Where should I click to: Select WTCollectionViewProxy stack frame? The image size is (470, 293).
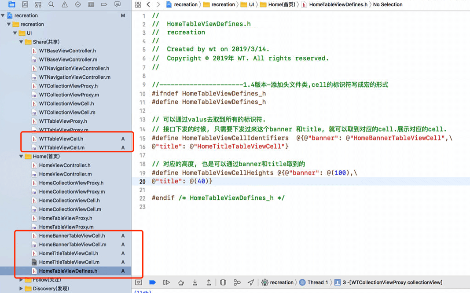[389, 282]
